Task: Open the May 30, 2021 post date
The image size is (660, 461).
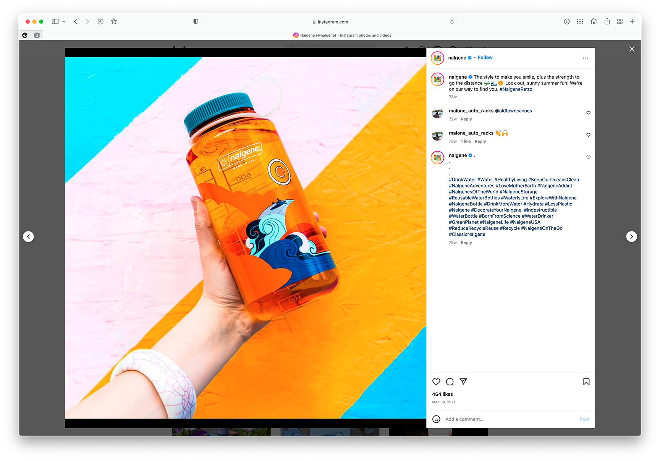Action: coord(443,402)
